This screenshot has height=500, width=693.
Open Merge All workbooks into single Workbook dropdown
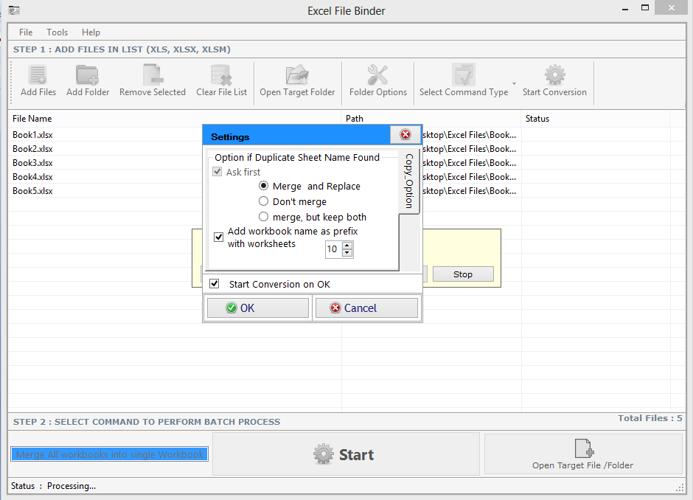[110, 454]
